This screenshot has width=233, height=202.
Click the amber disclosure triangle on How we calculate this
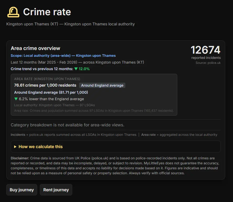point(15,147)
